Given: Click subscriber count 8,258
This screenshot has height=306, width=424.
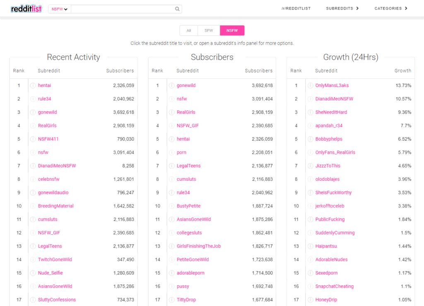Looking at the screenshot, I should [128, 166].
